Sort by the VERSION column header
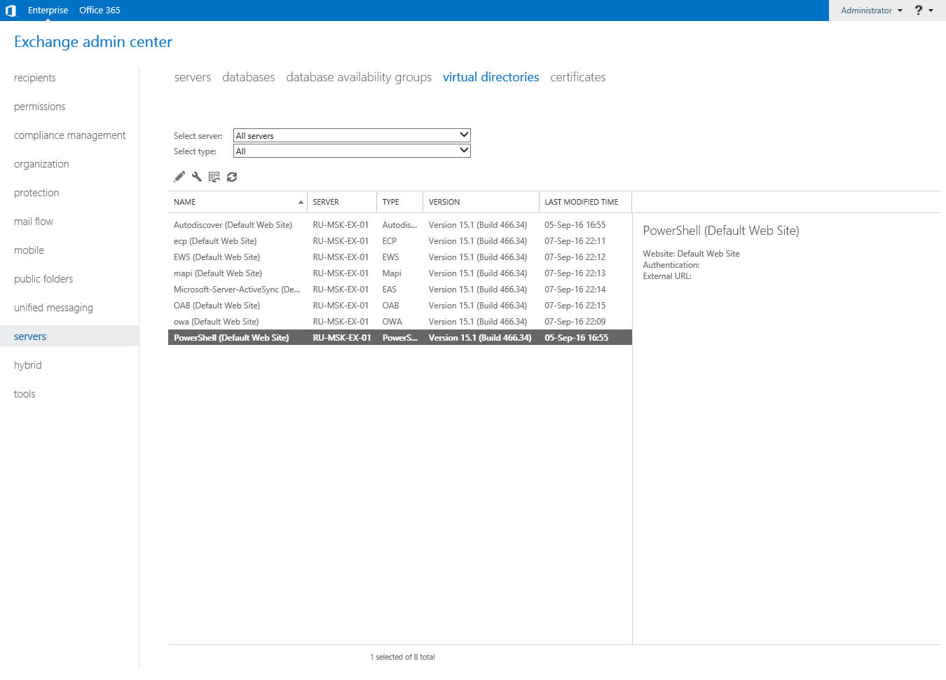Viewport: 946px width, 680px height. click(481, 202)
